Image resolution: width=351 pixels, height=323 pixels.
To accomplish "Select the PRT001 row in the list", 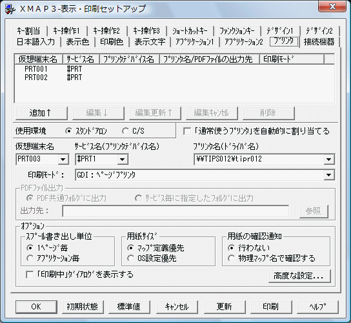I will point(175,69).
